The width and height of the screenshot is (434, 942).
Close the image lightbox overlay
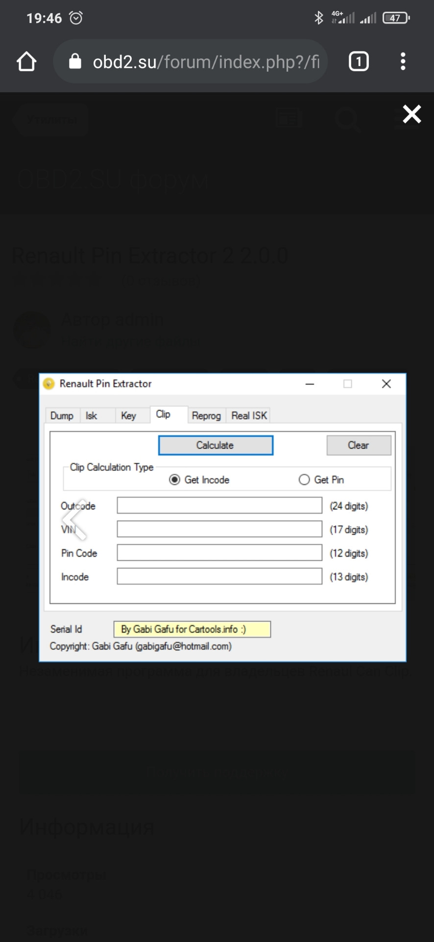pos(412,114)
